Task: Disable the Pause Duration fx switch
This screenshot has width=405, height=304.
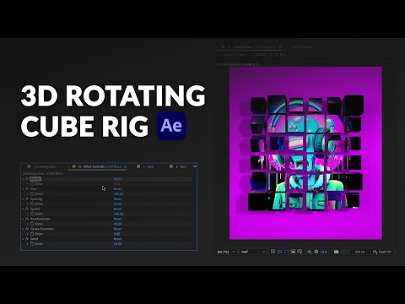Action: (x=27, y=229)
